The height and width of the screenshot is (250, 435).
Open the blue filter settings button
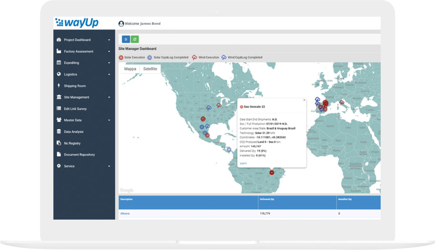click(x=126, y=39)
